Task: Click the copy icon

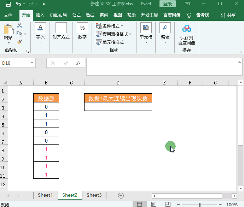Action: 19,34
